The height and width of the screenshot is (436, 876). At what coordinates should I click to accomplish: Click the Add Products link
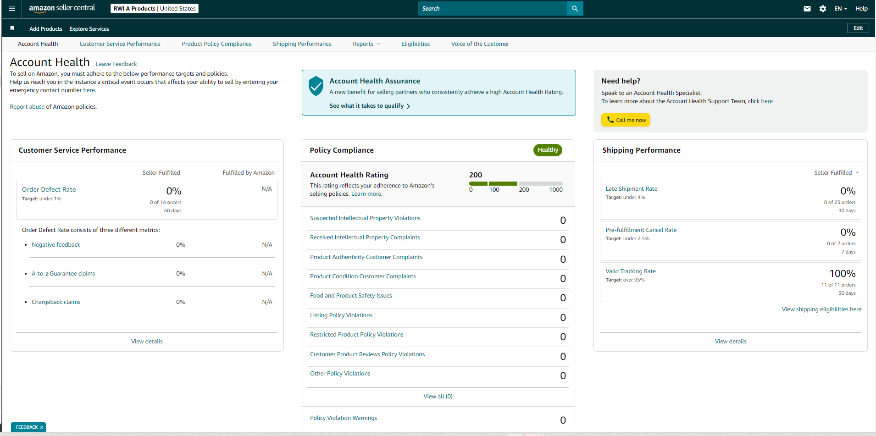pyautogui.click(x=46, y=29)
